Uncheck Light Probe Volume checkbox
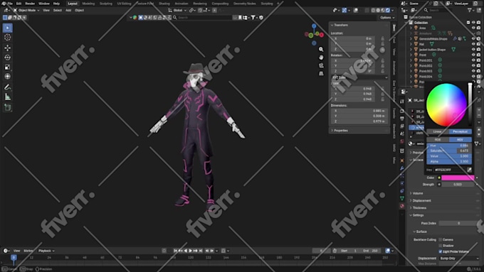Image resolution: width=484 pixels, height=272 pixels. click(x=441, y=251)
